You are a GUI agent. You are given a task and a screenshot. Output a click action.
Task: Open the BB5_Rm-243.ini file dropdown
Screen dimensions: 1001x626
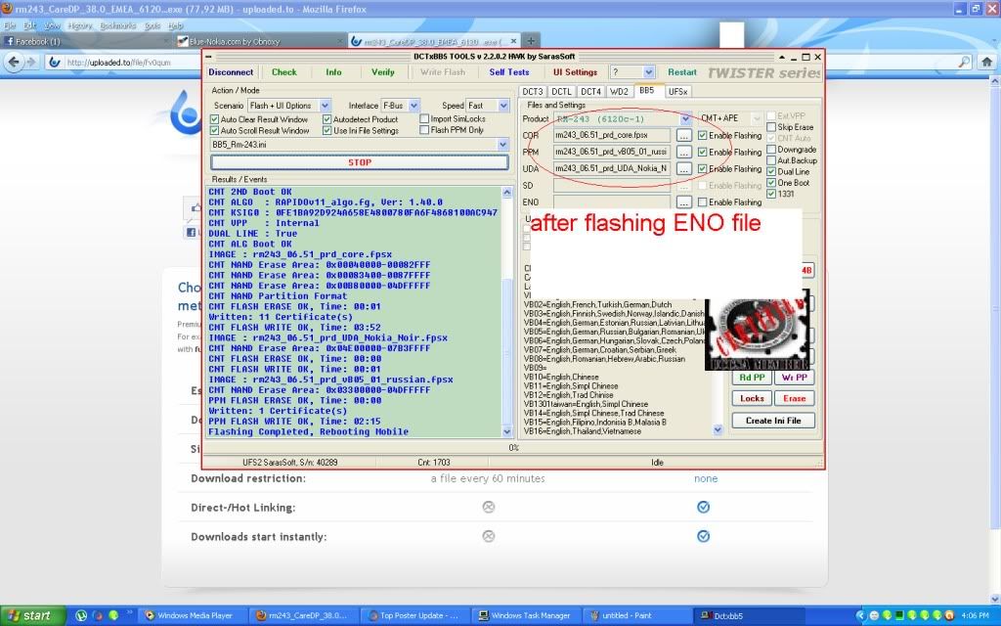point(503,145)
